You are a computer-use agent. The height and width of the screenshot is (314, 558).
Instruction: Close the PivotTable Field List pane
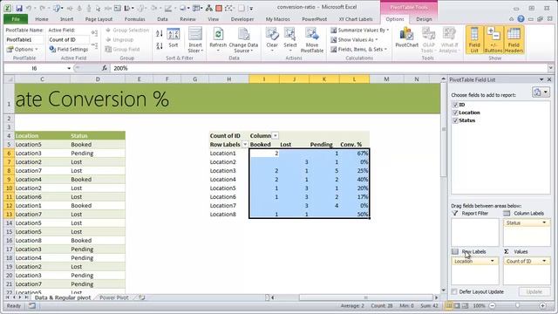coord(549,79)
